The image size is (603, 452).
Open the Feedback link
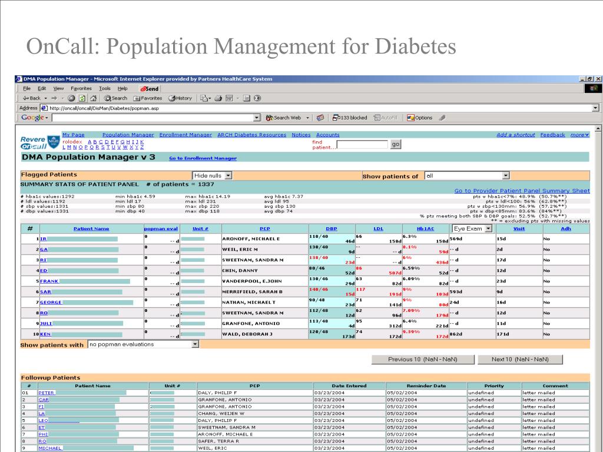coord(552,135)
